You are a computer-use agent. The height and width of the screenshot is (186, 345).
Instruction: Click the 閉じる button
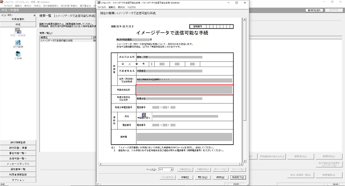click(x=203, y=177)
